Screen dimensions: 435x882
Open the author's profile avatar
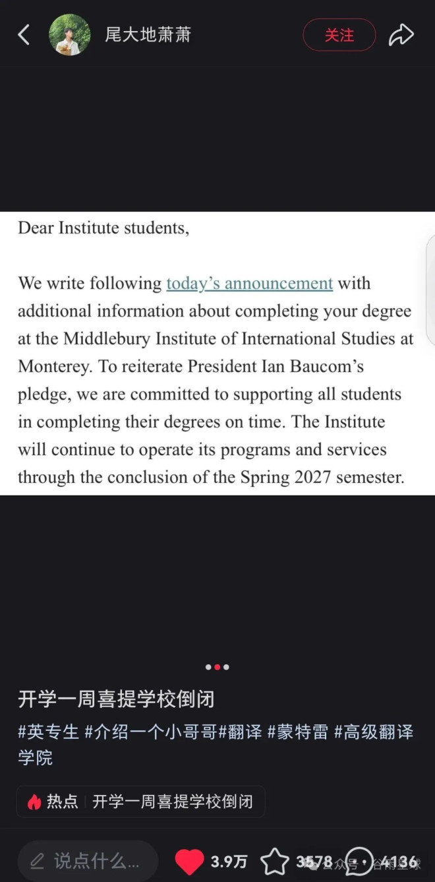click(70, 35)
